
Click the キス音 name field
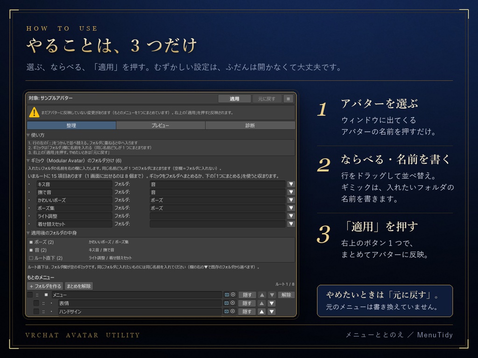click(x=74, y=184)
